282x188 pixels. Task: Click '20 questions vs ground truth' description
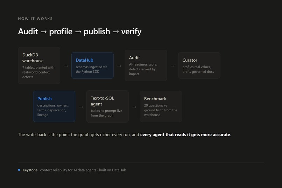161,110
